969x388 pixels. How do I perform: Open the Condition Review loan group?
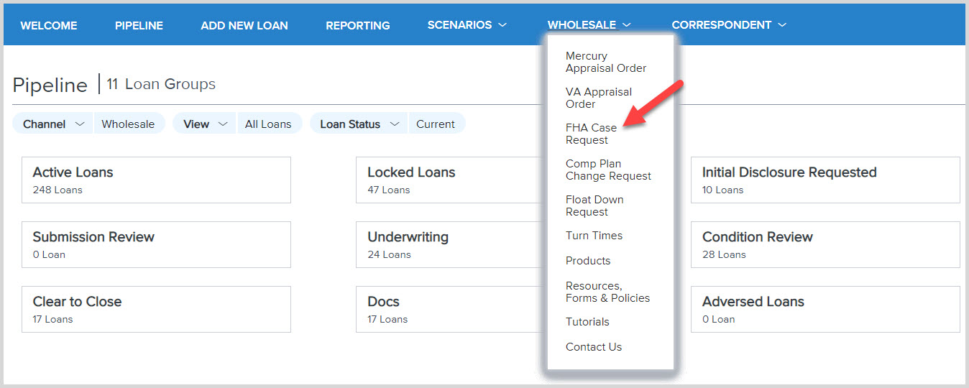(825, 245)
